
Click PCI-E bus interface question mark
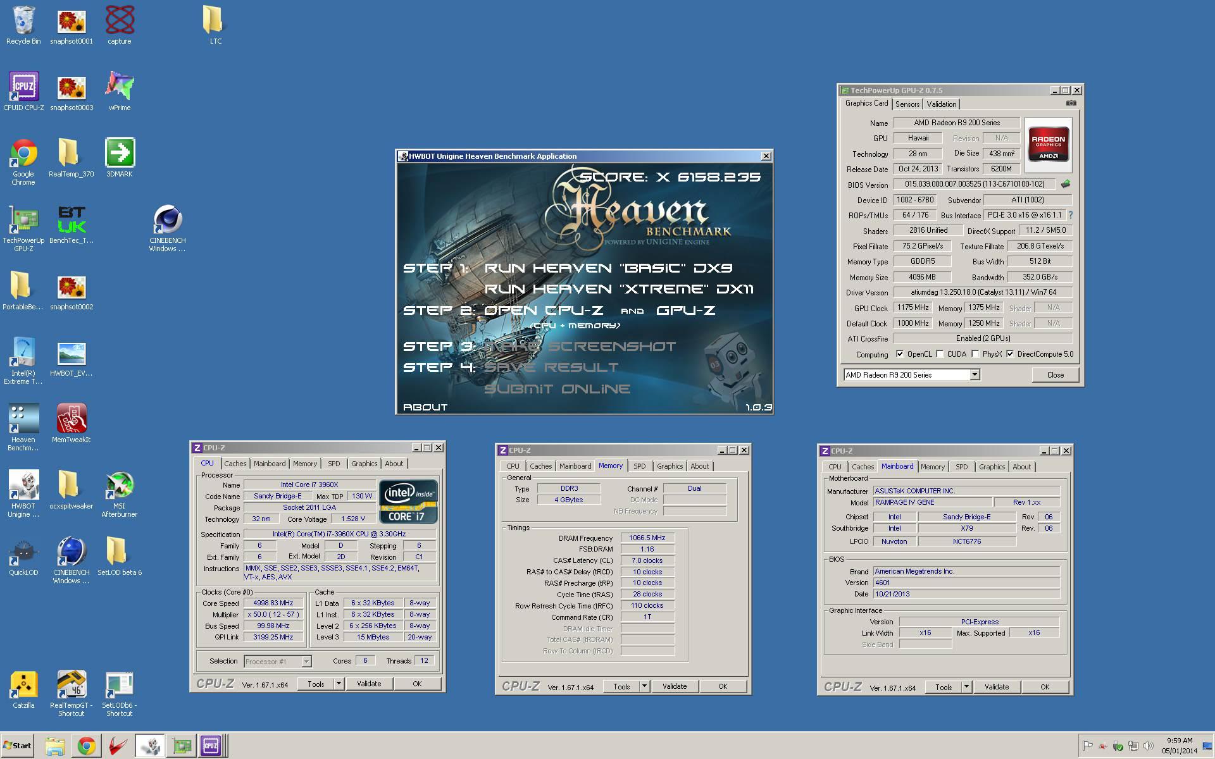coord(1070,215)
